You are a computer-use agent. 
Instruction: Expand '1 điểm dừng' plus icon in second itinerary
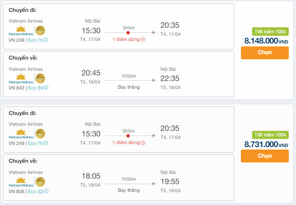[143, 143]
